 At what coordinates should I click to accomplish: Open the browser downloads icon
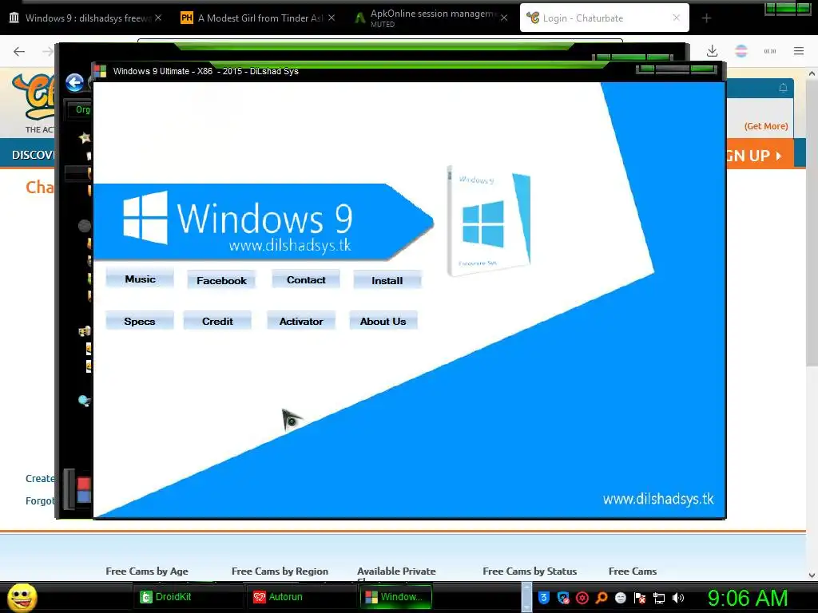click(x=712, y=51)
